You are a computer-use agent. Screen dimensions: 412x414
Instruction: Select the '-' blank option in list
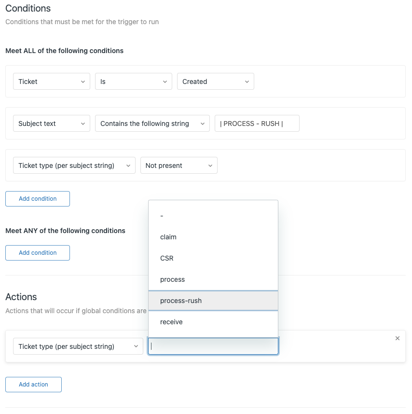(x=213, y=216)
